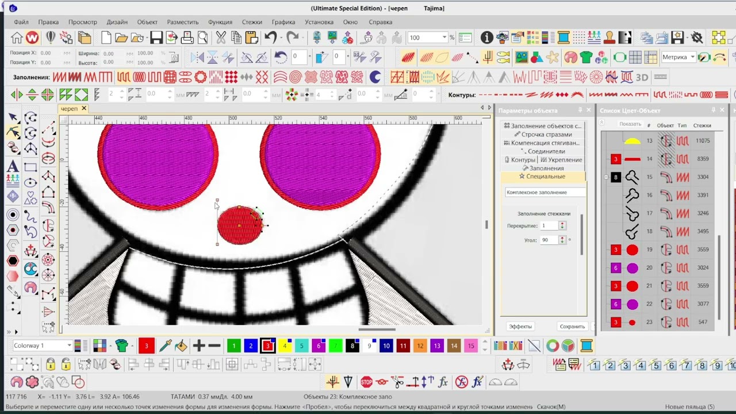736x414 pixels.
Task: Open the Метрика units dropdown
Action: click(x=692, y=57)
